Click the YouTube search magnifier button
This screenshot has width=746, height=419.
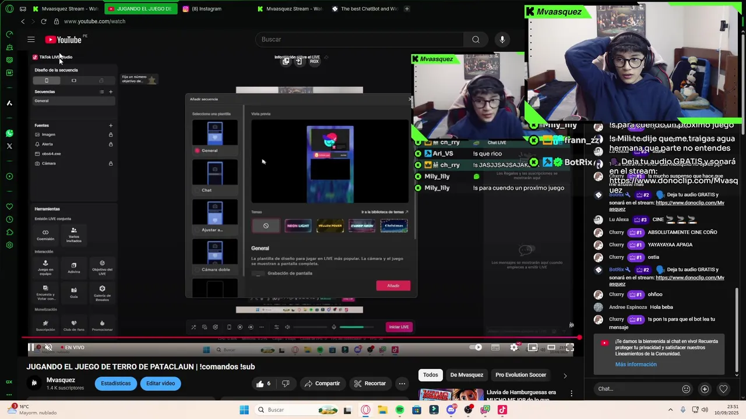point(476,40)
